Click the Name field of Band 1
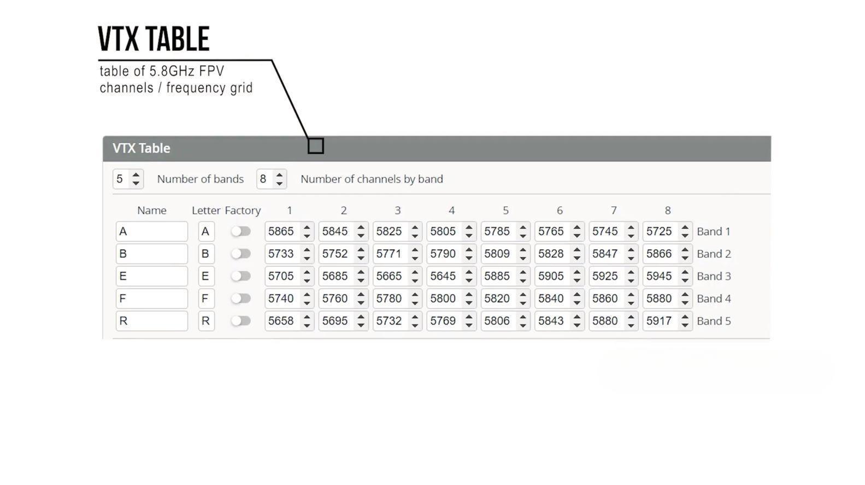The height and width of the screenshot is (485, 865). click(x=151, y=231)
